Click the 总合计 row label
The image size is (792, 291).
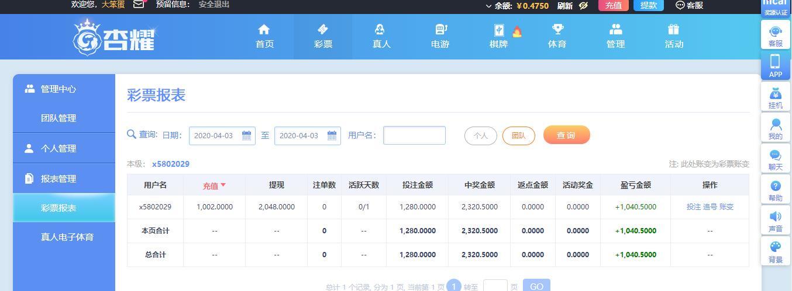[155, 254]
